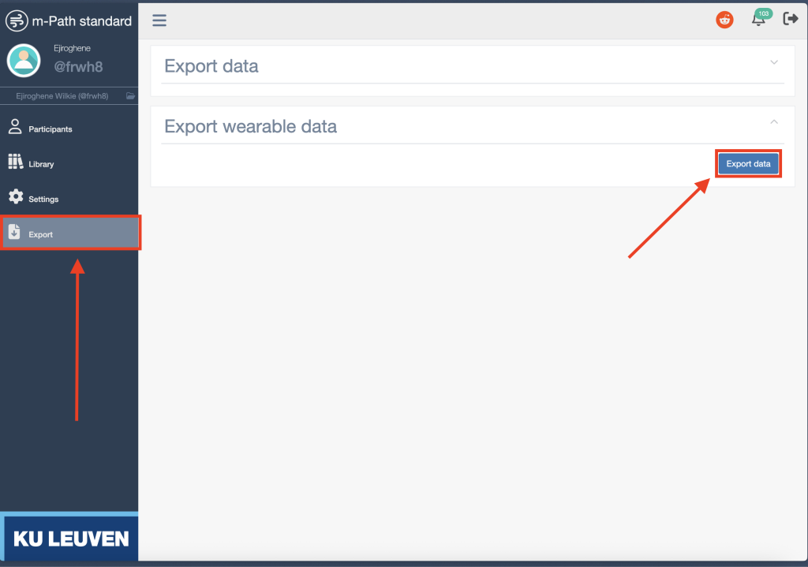
Task: Expand the Export data panel chevron
Action: pos(774,63)
